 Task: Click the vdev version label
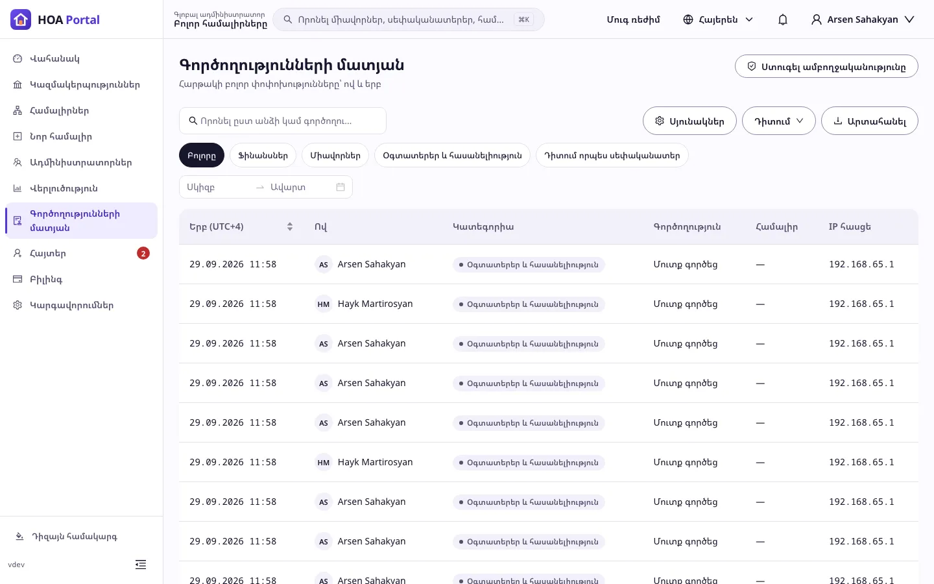pos(16,565)
